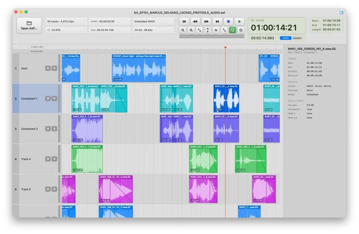The height and width of the screenshot is (234, 359).
Task: Select the Track 5 header name
Action: [x=26, y=189]
